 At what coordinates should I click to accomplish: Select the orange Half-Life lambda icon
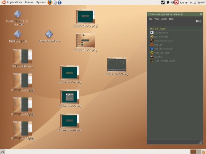152,45
